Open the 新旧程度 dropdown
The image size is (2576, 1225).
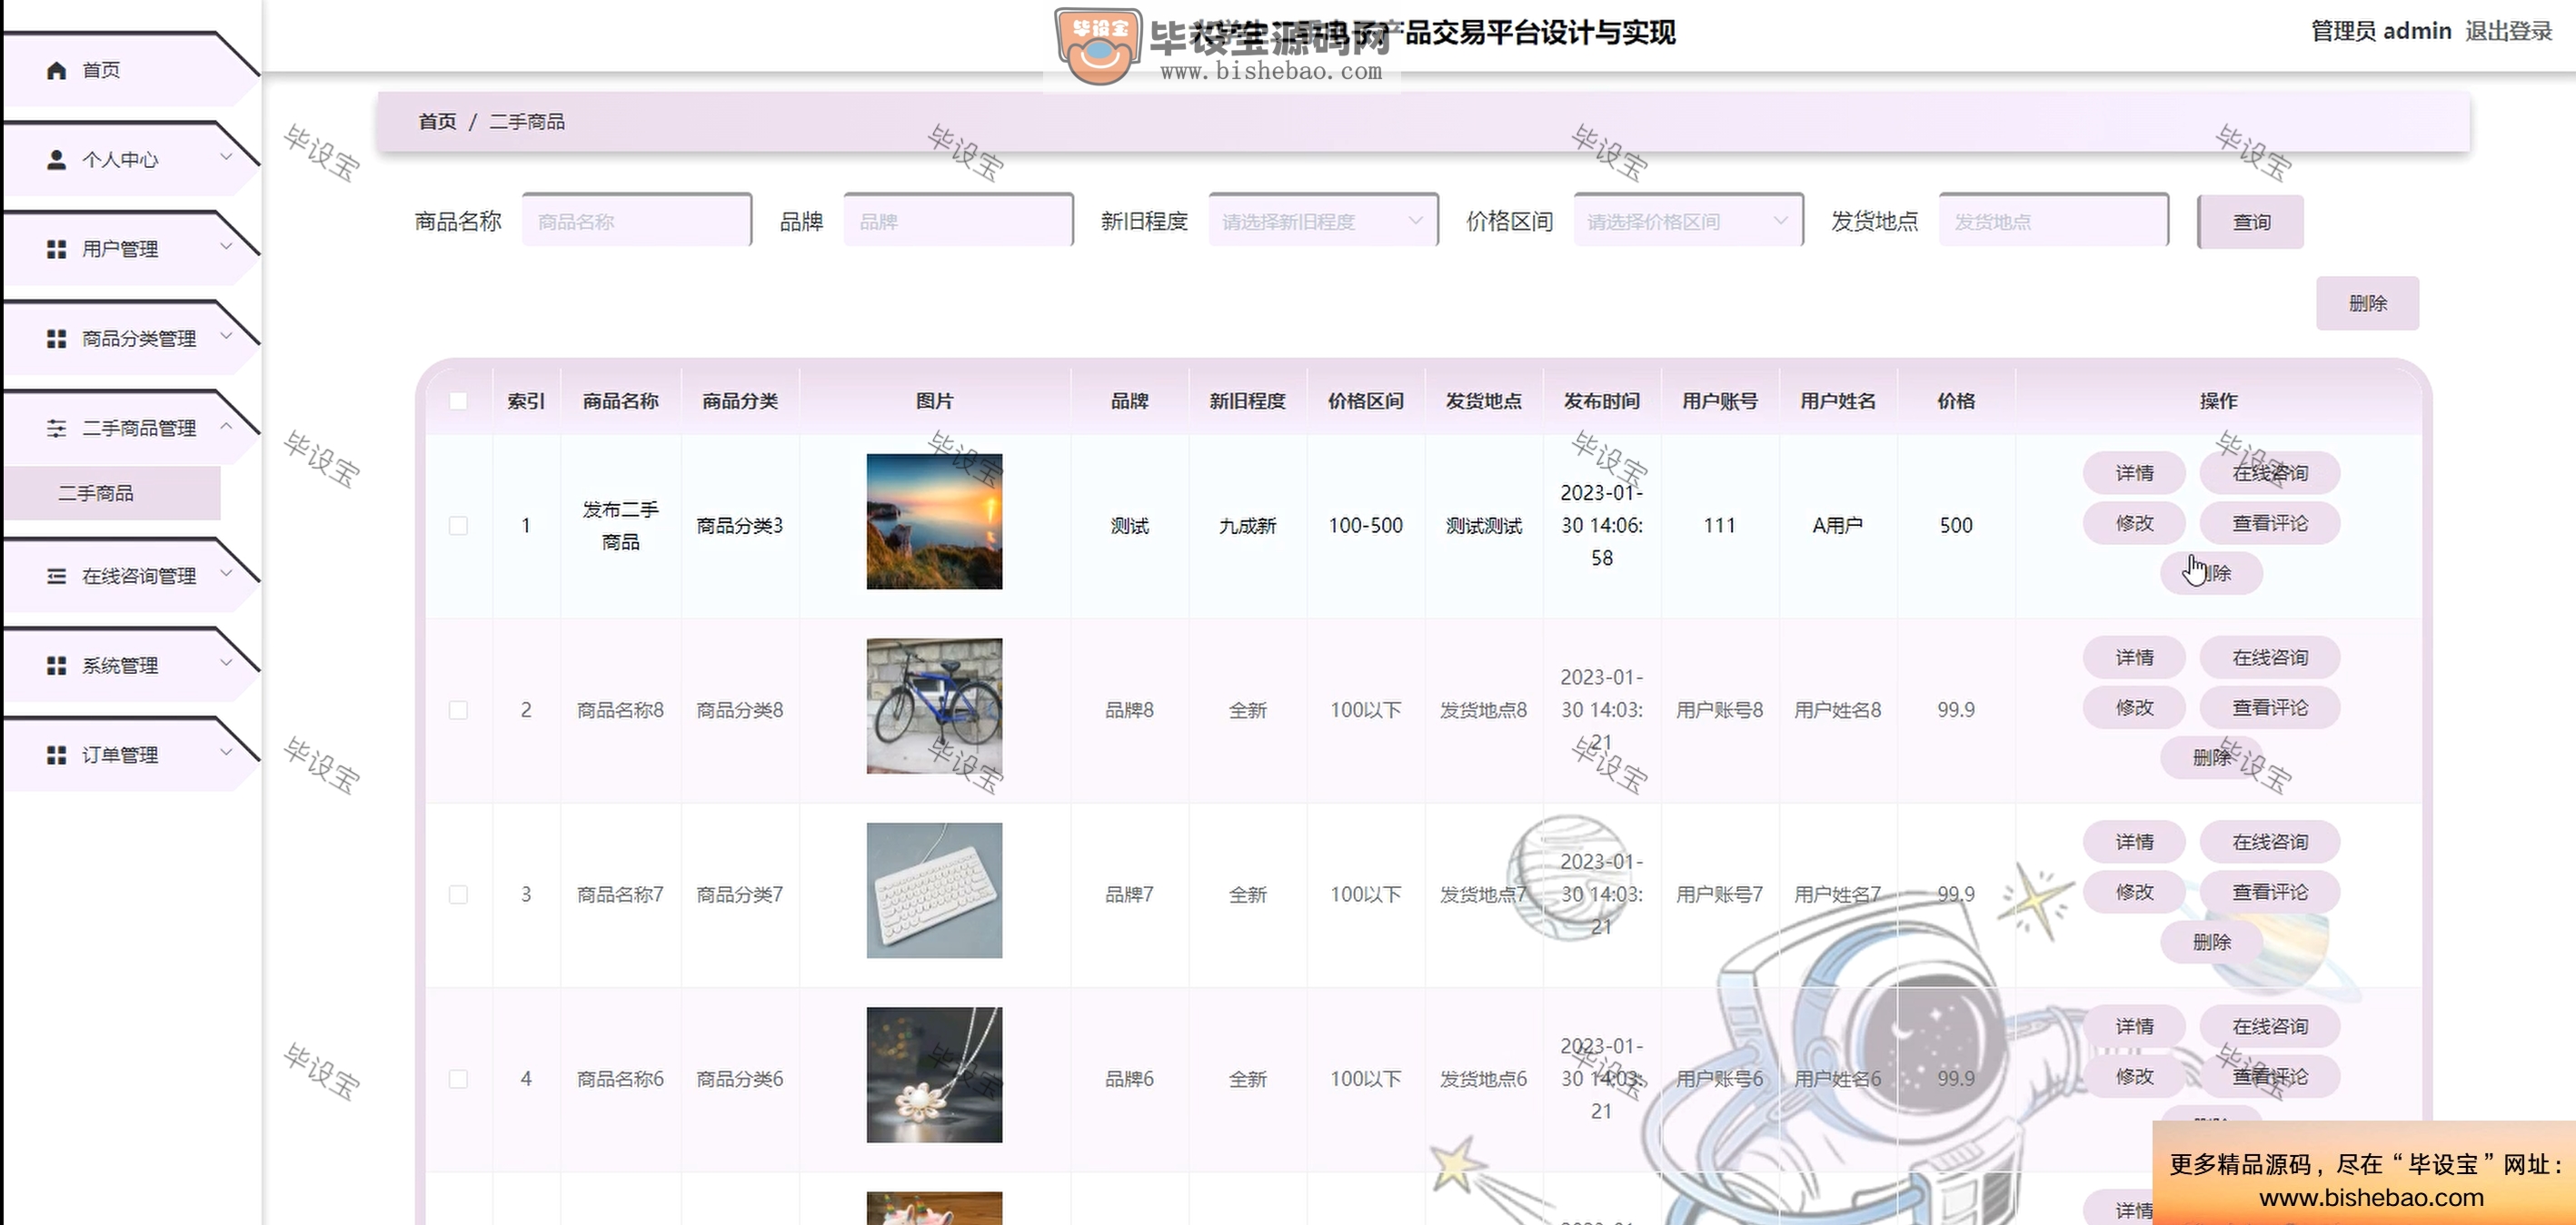pos(1323,221)
